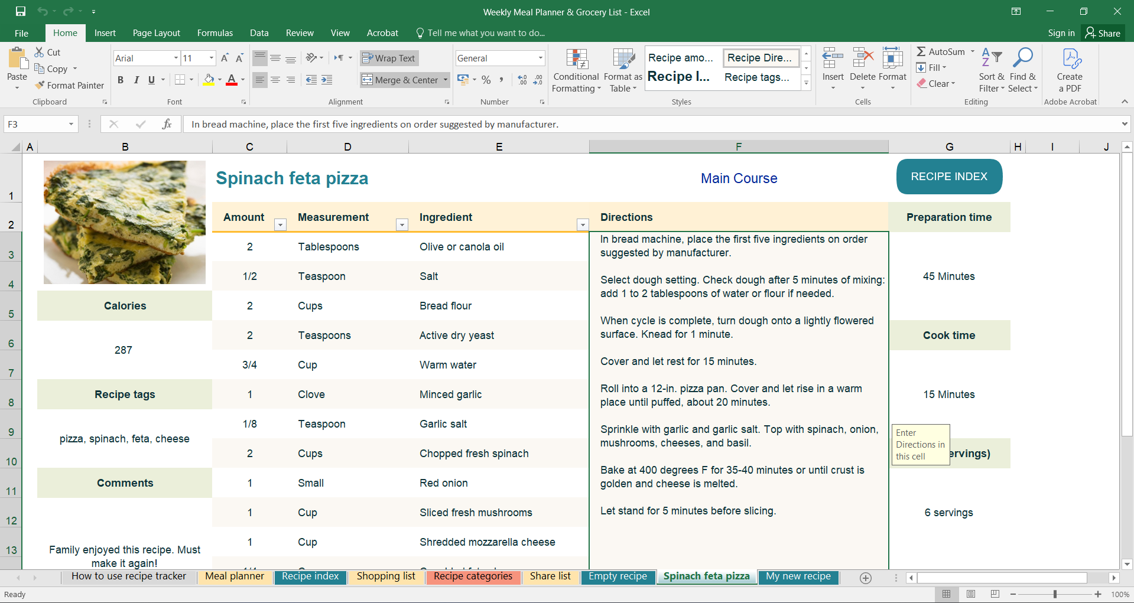Expand the font name Arial dropdown
The width and height of the screenshot is (1134, 603).
pos(176,58)
